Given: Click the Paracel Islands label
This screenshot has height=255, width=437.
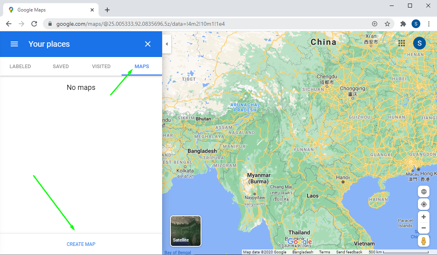Looking at the screenshot, I should pyautogui.click(x=405, y=223).
